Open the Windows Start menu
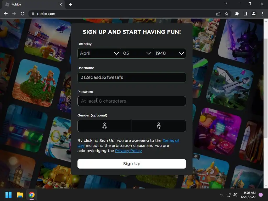This screenshot has width=268, height=201. click(8, 195)
